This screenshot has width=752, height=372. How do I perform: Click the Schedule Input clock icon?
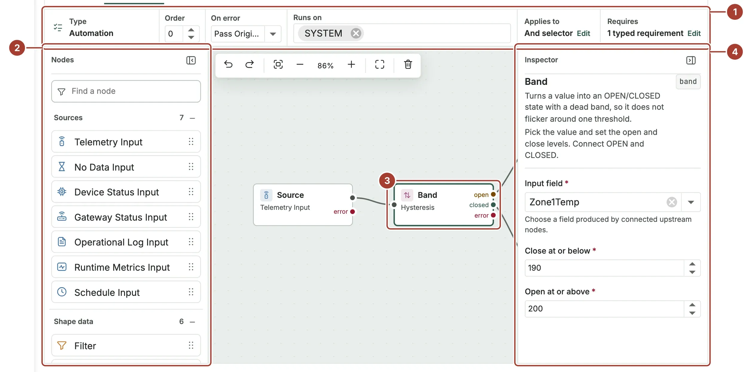pyautogui.click(x=62, y=292)
